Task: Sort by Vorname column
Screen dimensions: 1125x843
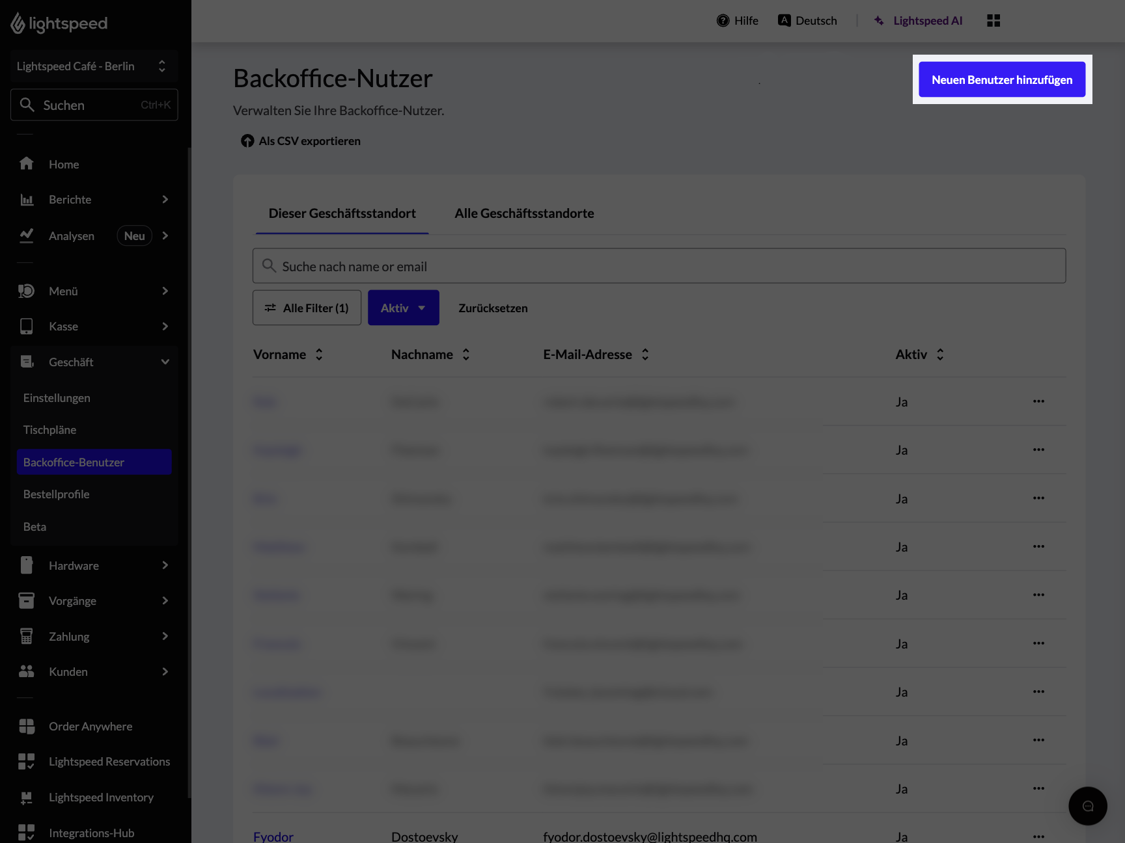Action: coord(319,355)
